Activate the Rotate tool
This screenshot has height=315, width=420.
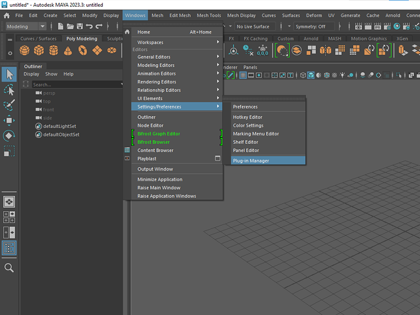9,135
